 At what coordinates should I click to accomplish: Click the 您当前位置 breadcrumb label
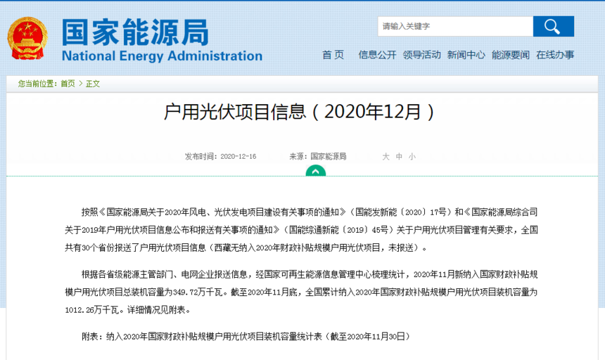pyautogui.click(x=37, y=84)
